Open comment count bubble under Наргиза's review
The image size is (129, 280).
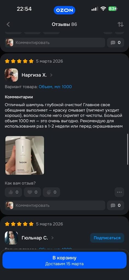coord(116,205)
